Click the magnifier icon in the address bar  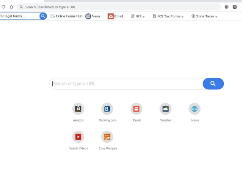point(21,7)
